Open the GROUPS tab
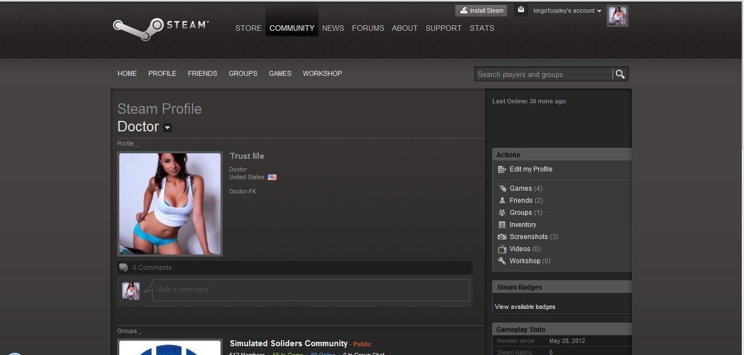 243,74
